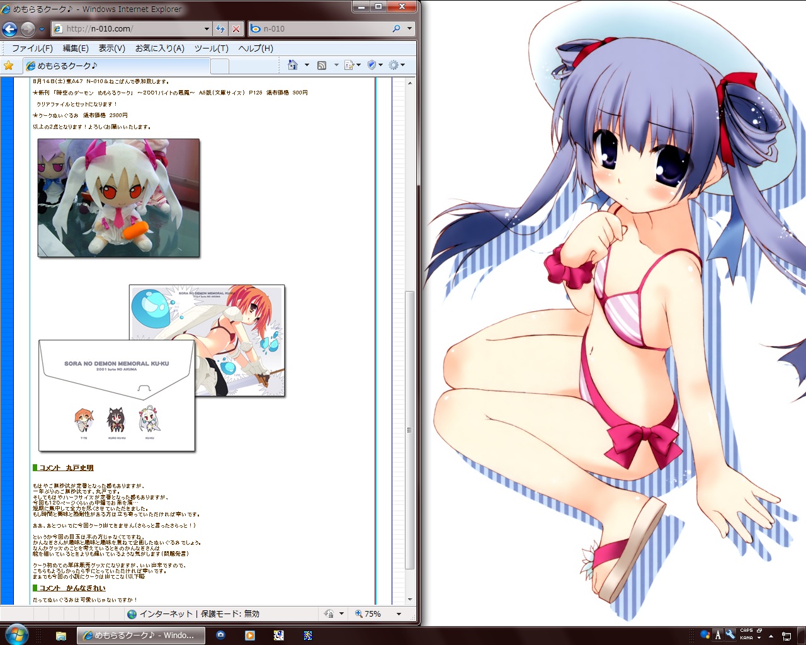
Task: Open the 表示(V) menu
Action: click(x=111, y=48)
